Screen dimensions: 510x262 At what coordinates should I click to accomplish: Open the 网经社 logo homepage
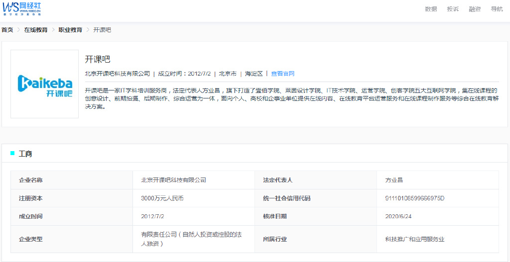(22, 9)
